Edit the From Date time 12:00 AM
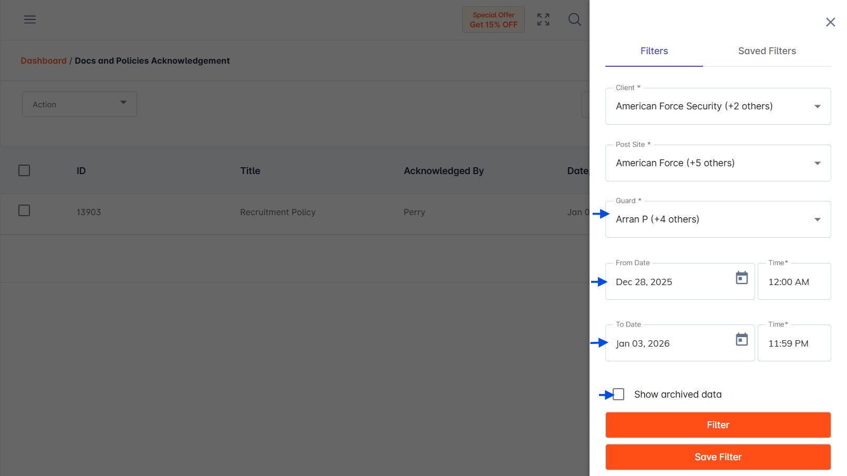This screenshot has height=476, width=847. pyautogui.click(x=794, y=281)
